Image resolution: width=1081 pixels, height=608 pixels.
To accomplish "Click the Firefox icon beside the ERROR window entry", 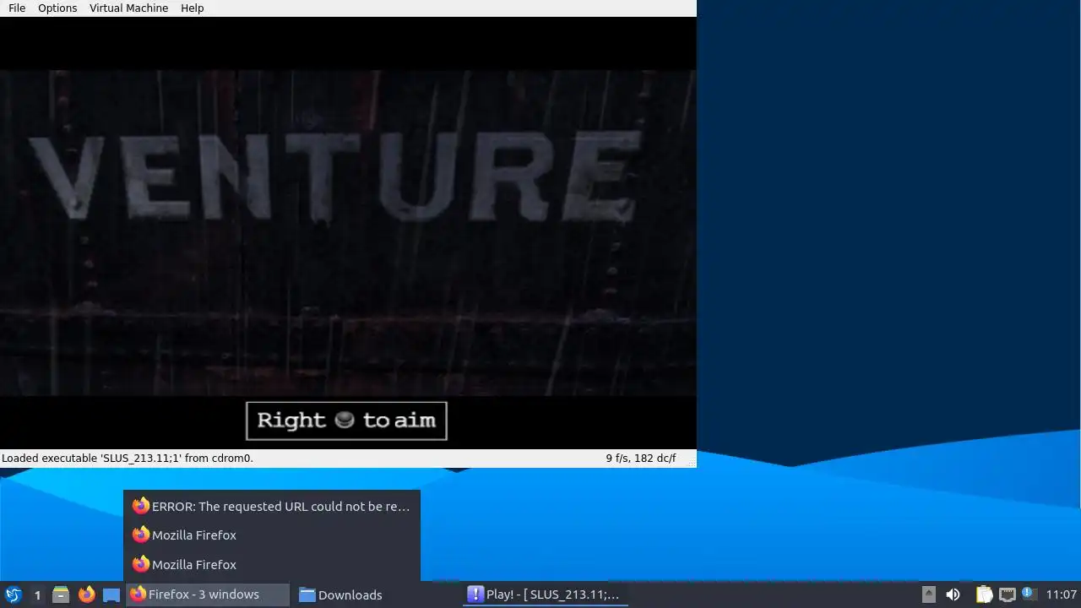I will coord(141,506).
